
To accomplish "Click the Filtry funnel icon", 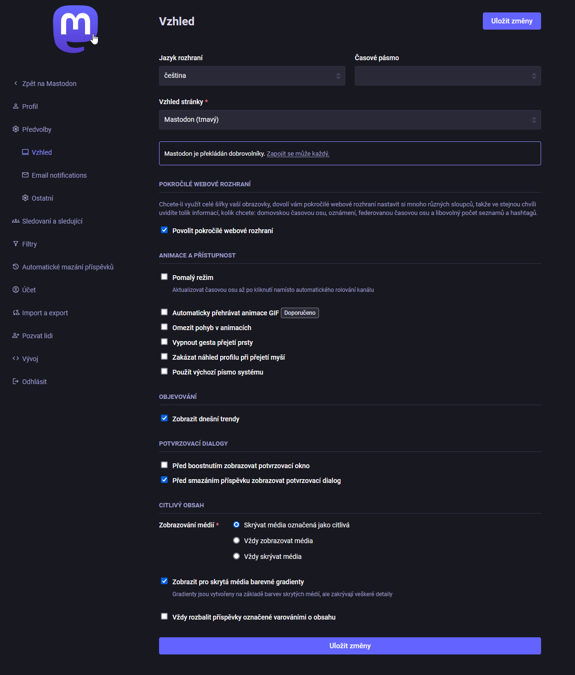I will coord(16,244).
